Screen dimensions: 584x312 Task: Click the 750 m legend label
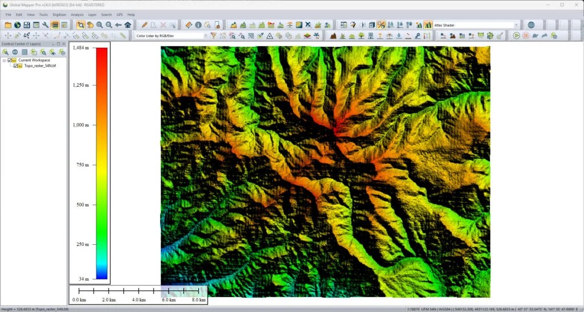[x=82, y=165]
